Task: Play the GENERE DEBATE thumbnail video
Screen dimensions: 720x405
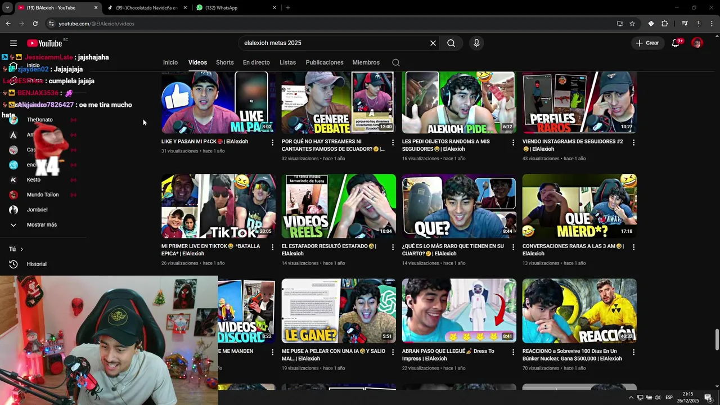Action: (x=339, y=102)
